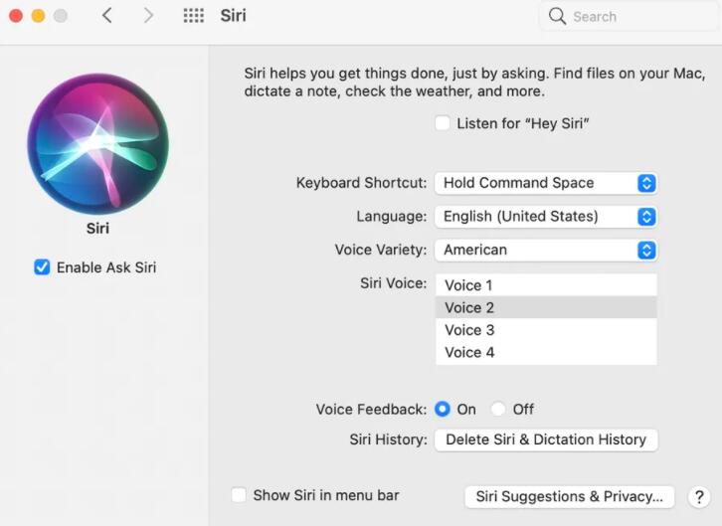Click the magnifying glass search icon
Screen dimensions: 722x526
coord(557,16)
